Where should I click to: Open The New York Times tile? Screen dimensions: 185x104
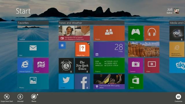82,66
